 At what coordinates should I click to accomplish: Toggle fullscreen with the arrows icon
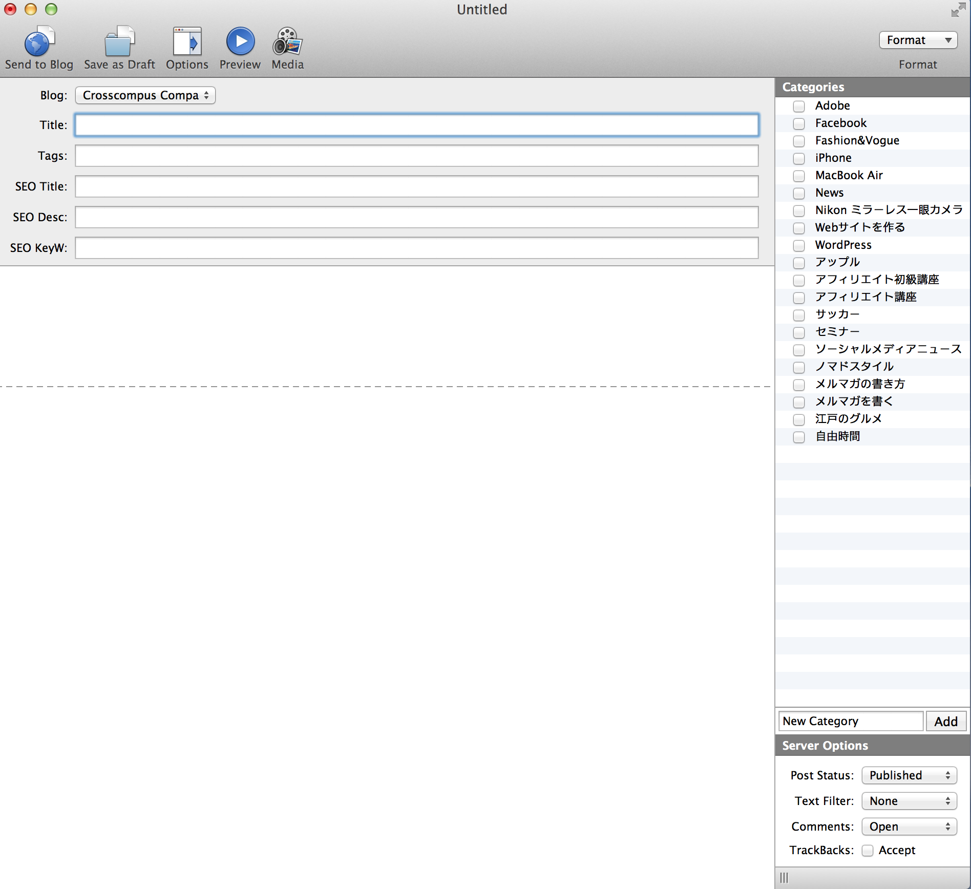958,10
